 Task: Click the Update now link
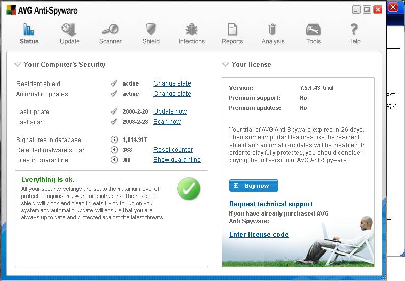pos(170,111)
